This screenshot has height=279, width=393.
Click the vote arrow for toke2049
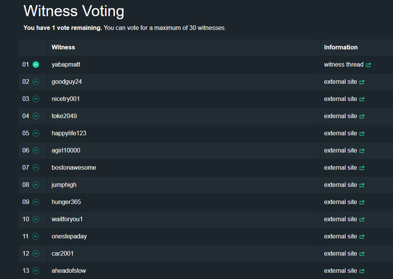click(x=36, y=116)
